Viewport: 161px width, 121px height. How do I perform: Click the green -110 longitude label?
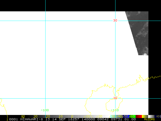(115, 110)
